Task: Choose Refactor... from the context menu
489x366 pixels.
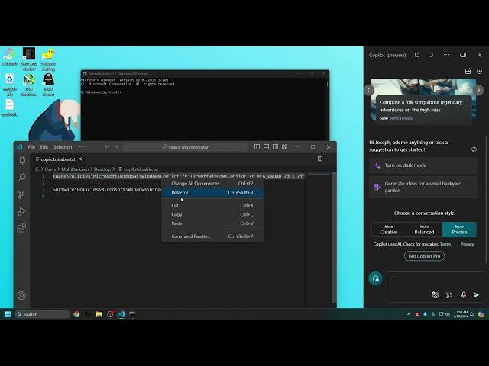Action: (x=182, y=193)
